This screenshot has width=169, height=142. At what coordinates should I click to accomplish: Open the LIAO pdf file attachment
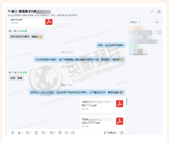point(102,122)
